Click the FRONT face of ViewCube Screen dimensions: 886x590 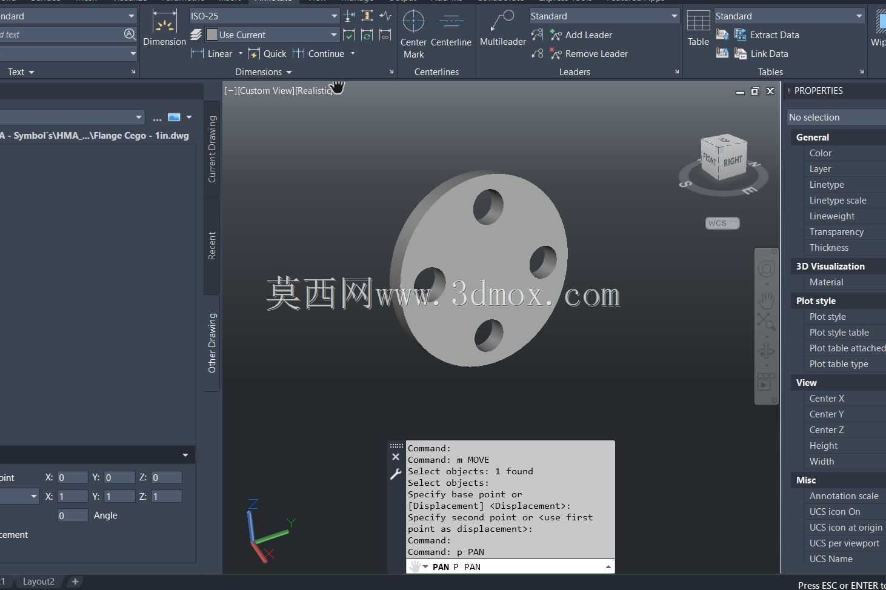coord(710,159)
